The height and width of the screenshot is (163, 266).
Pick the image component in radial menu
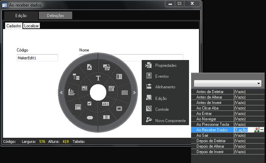[84, 88]
